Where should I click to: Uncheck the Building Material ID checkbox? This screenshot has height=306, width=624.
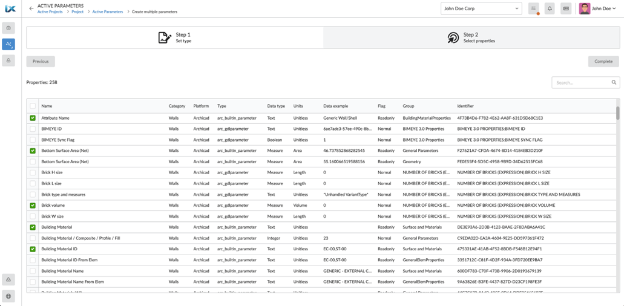click(33, 249)
